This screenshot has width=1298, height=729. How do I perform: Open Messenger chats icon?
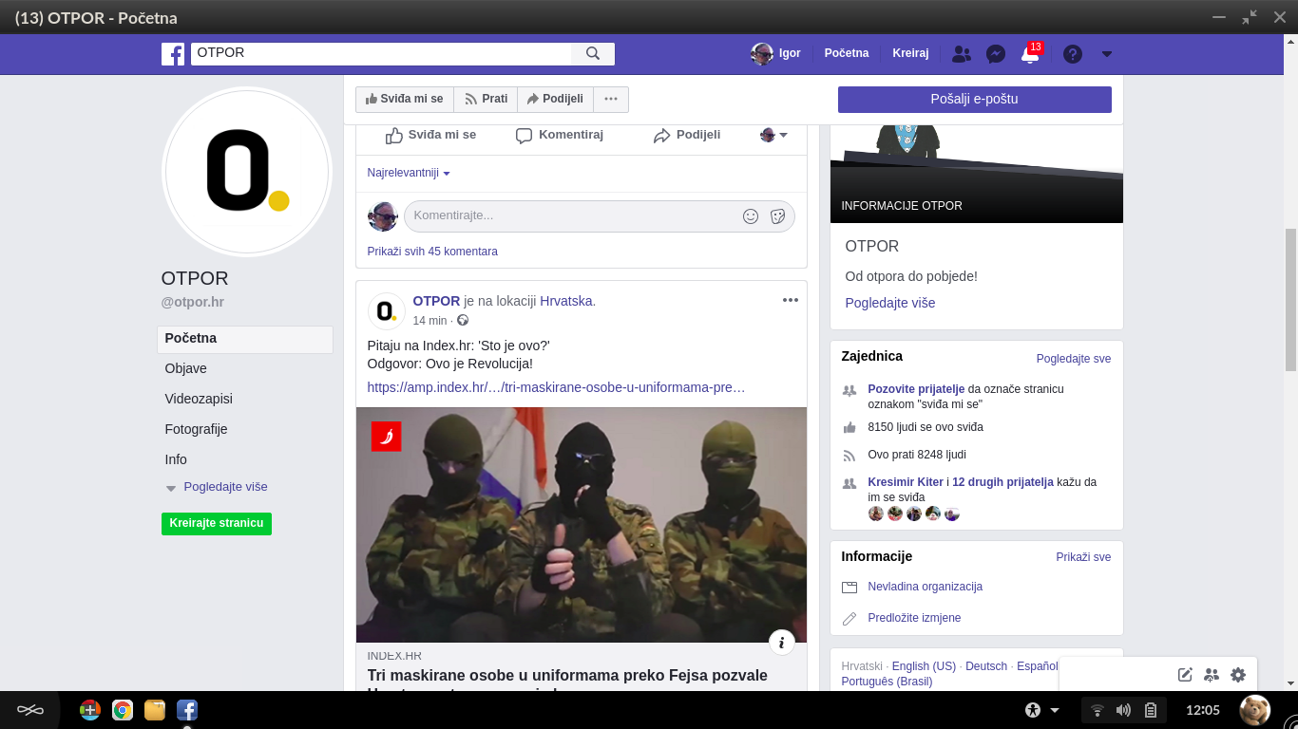coord(995,54)
